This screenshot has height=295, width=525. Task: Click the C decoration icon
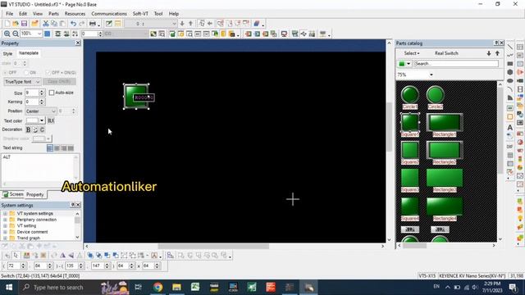(42, 129)
